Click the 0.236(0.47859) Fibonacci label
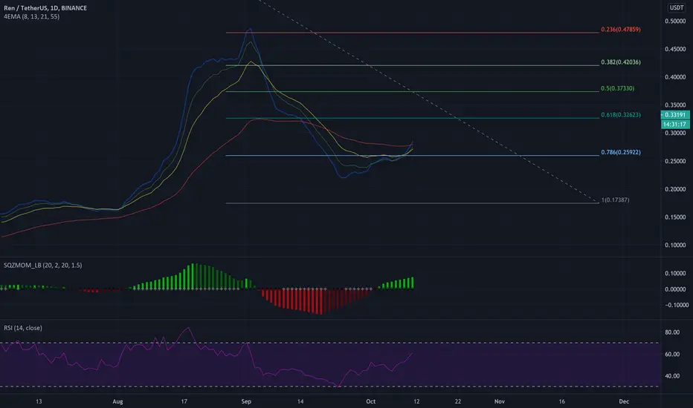This screenshot has width=693, height=408. [621, 30]
